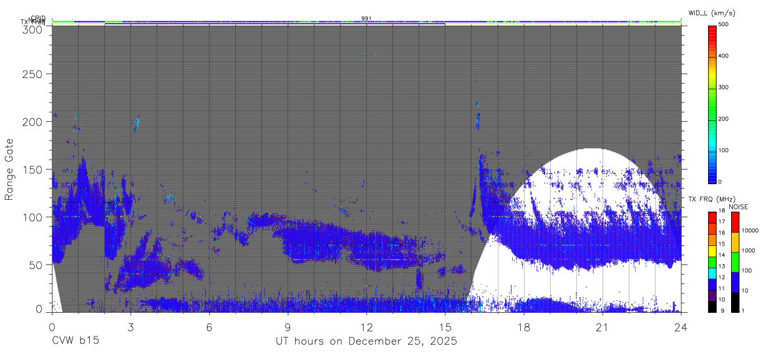The height and width of the screenshot is (354, 766).
Task: Click the '100' label on the NOISE scale
Action: click(746, 271)
